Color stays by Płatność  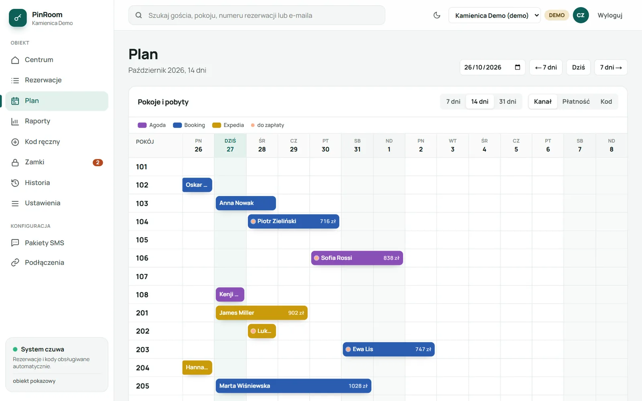(x=576, y=101)
